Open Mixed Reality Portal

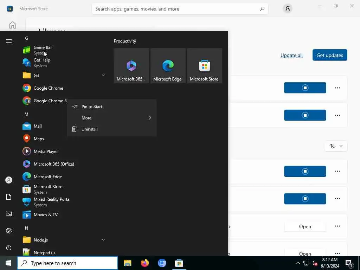coord(64,202)
